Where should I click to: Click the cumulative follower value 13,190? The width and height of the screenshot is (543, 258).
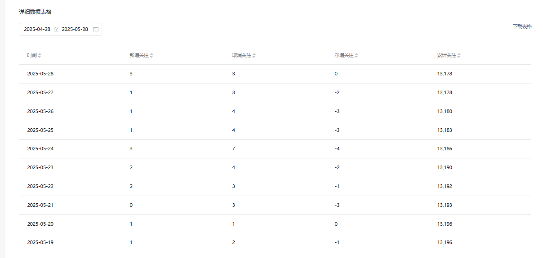445,167
